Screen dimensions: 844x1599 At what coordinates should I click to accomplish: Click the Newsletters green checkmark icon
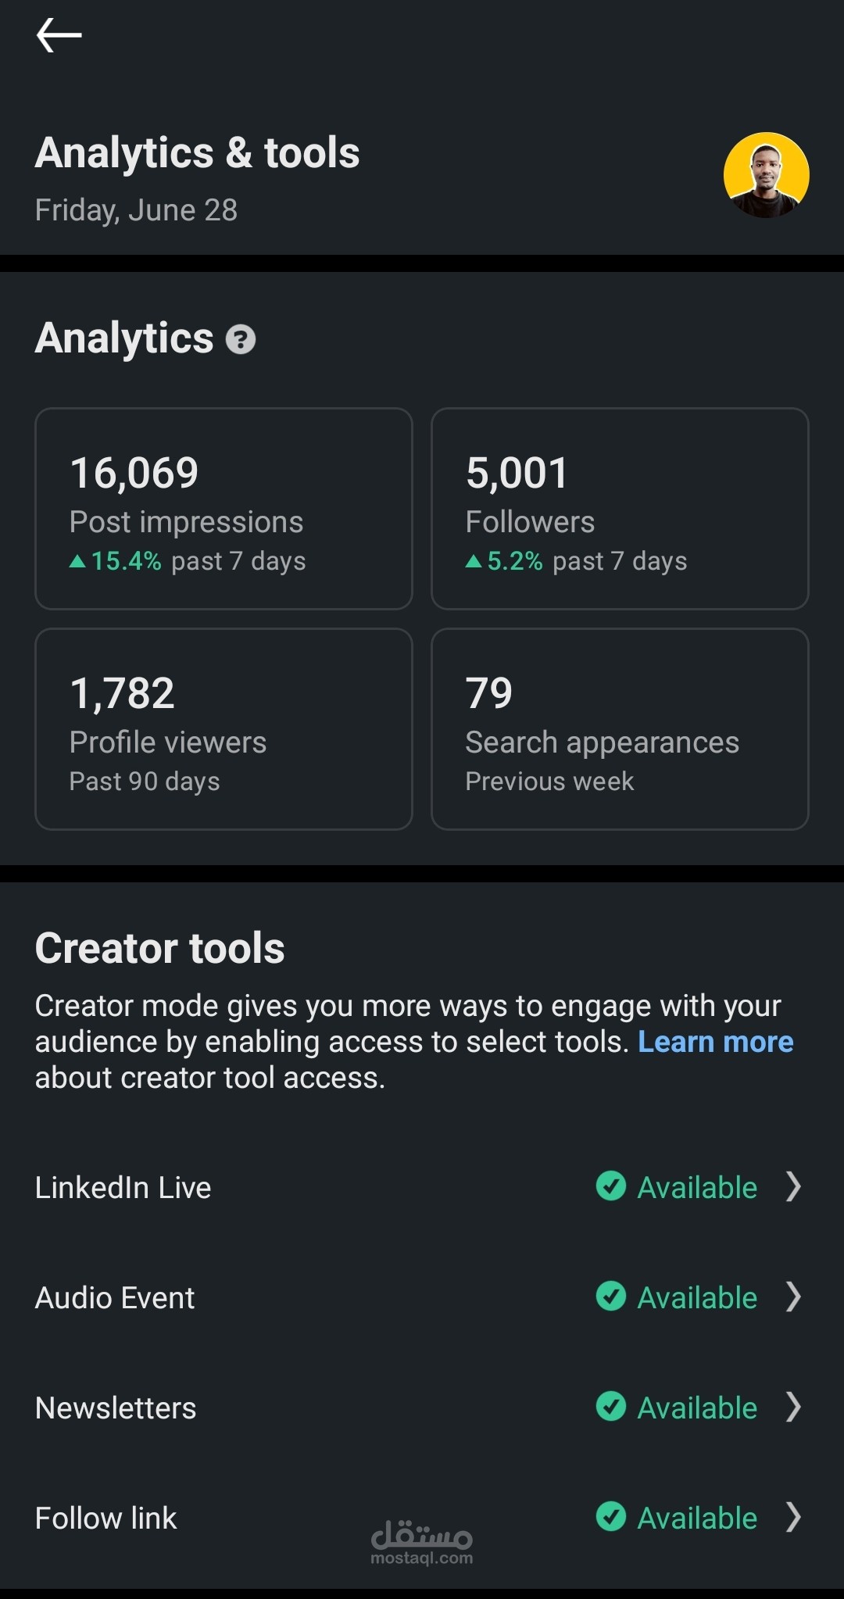(610, 1407)
